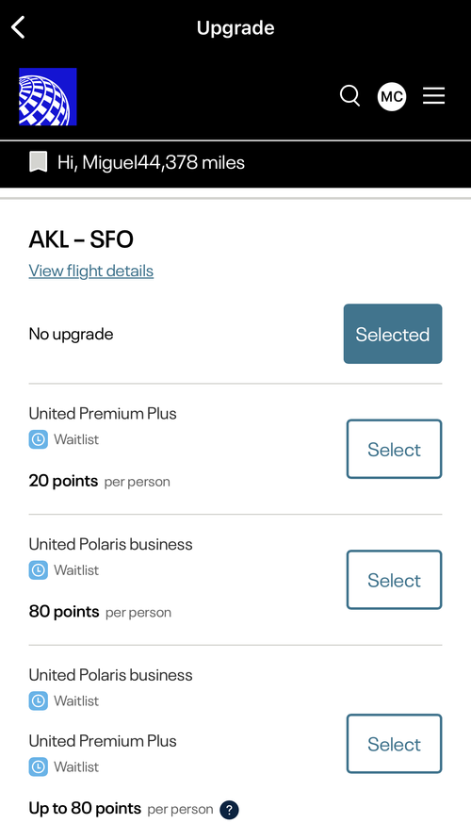Tap combined option Premium Plus clock icon
The image size is (471, 840).
click(38, 767)
